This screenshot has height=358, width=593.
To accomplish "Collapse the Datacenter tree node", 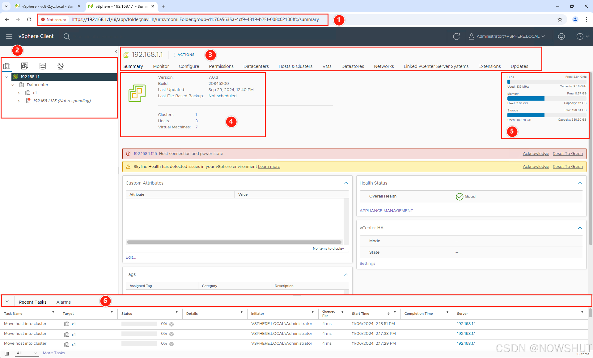I will [13, 85].
